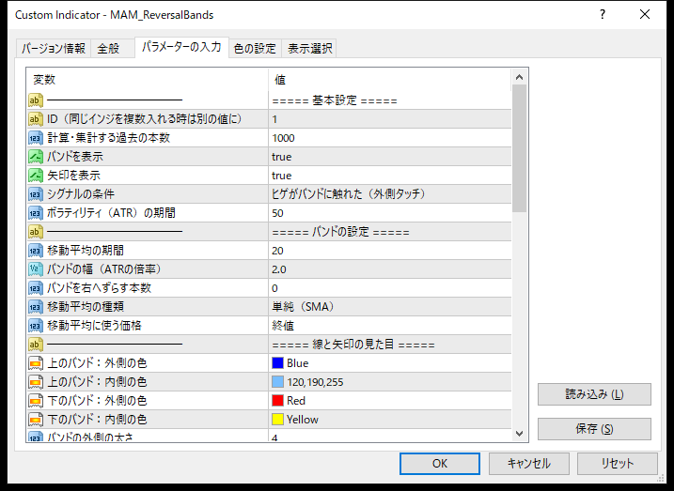
Task: Click the 変数 column header
Action: tap(148, 80)
